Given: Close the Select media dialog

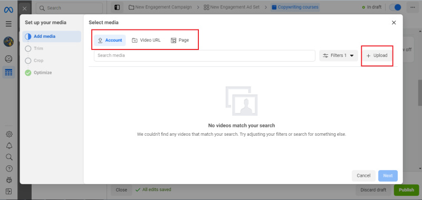Looking at the screenshot, I should click(394, 23).
